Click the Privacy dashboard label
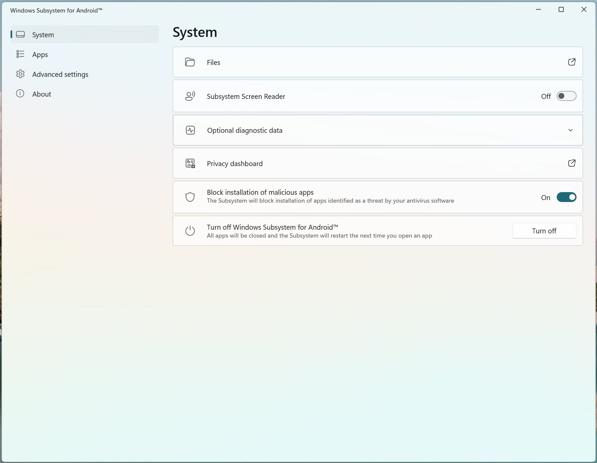This screenshot has width=597, height=463. pos(235,163)
